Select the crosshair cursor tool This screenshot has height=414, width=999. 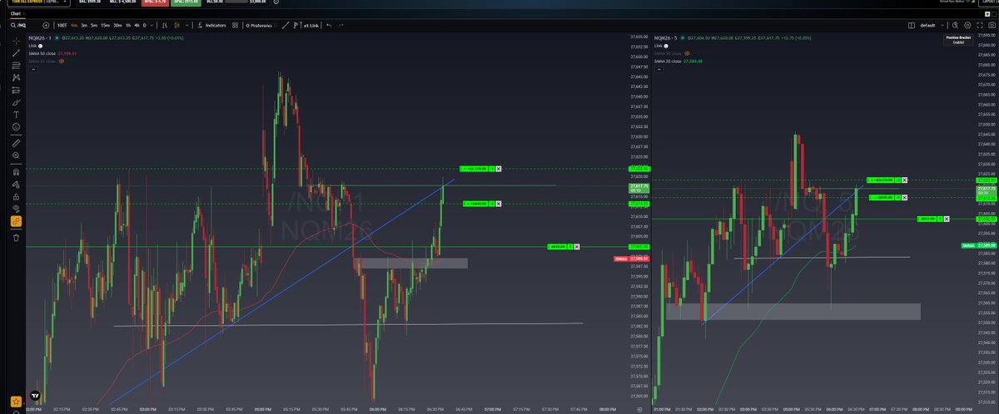(x=16, y=40)
